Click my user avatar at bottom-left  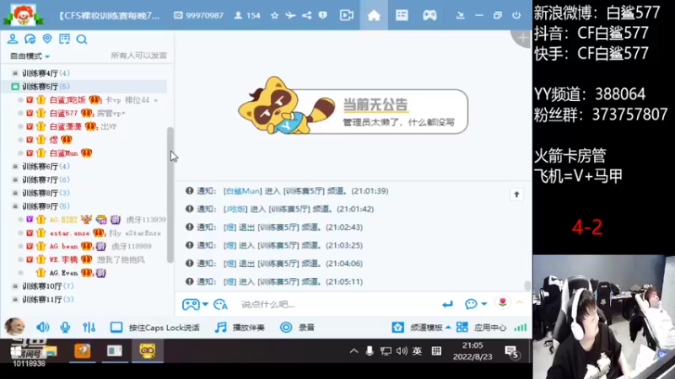click(x=14, y=327)
